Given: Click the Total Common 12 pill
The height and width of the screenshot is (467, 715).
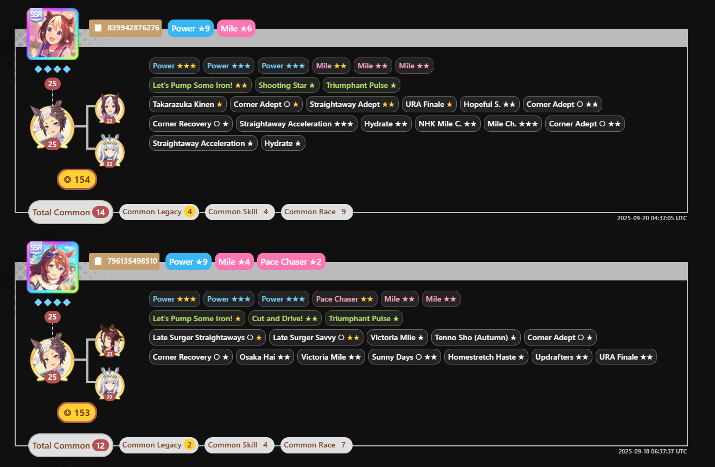Looking at the screenshot, I should [x=71, y=445].
